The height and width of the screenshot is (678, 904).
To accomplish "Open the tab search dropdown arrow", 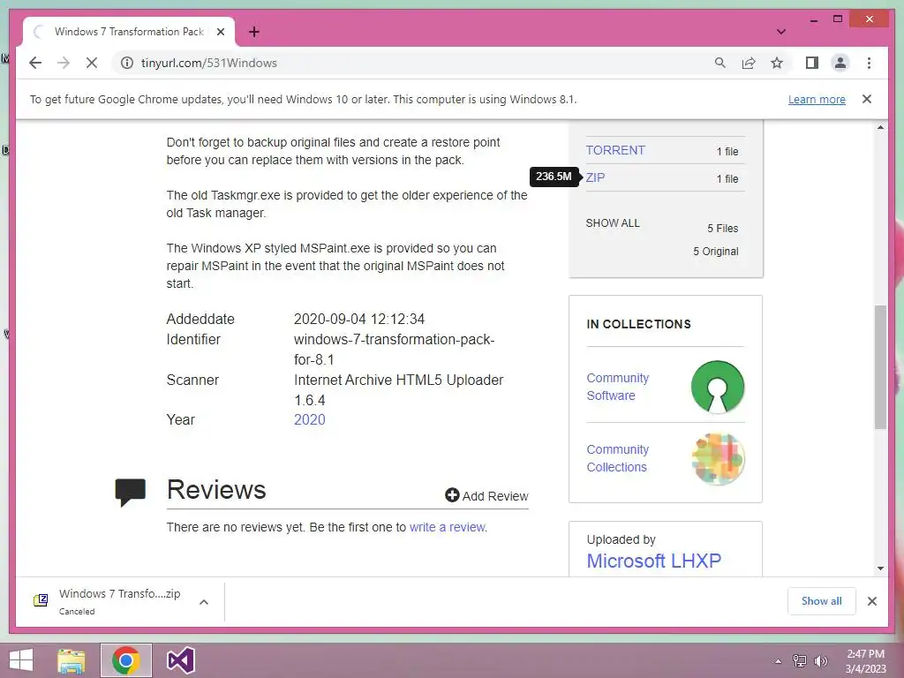I will click(x=780, y=32).
